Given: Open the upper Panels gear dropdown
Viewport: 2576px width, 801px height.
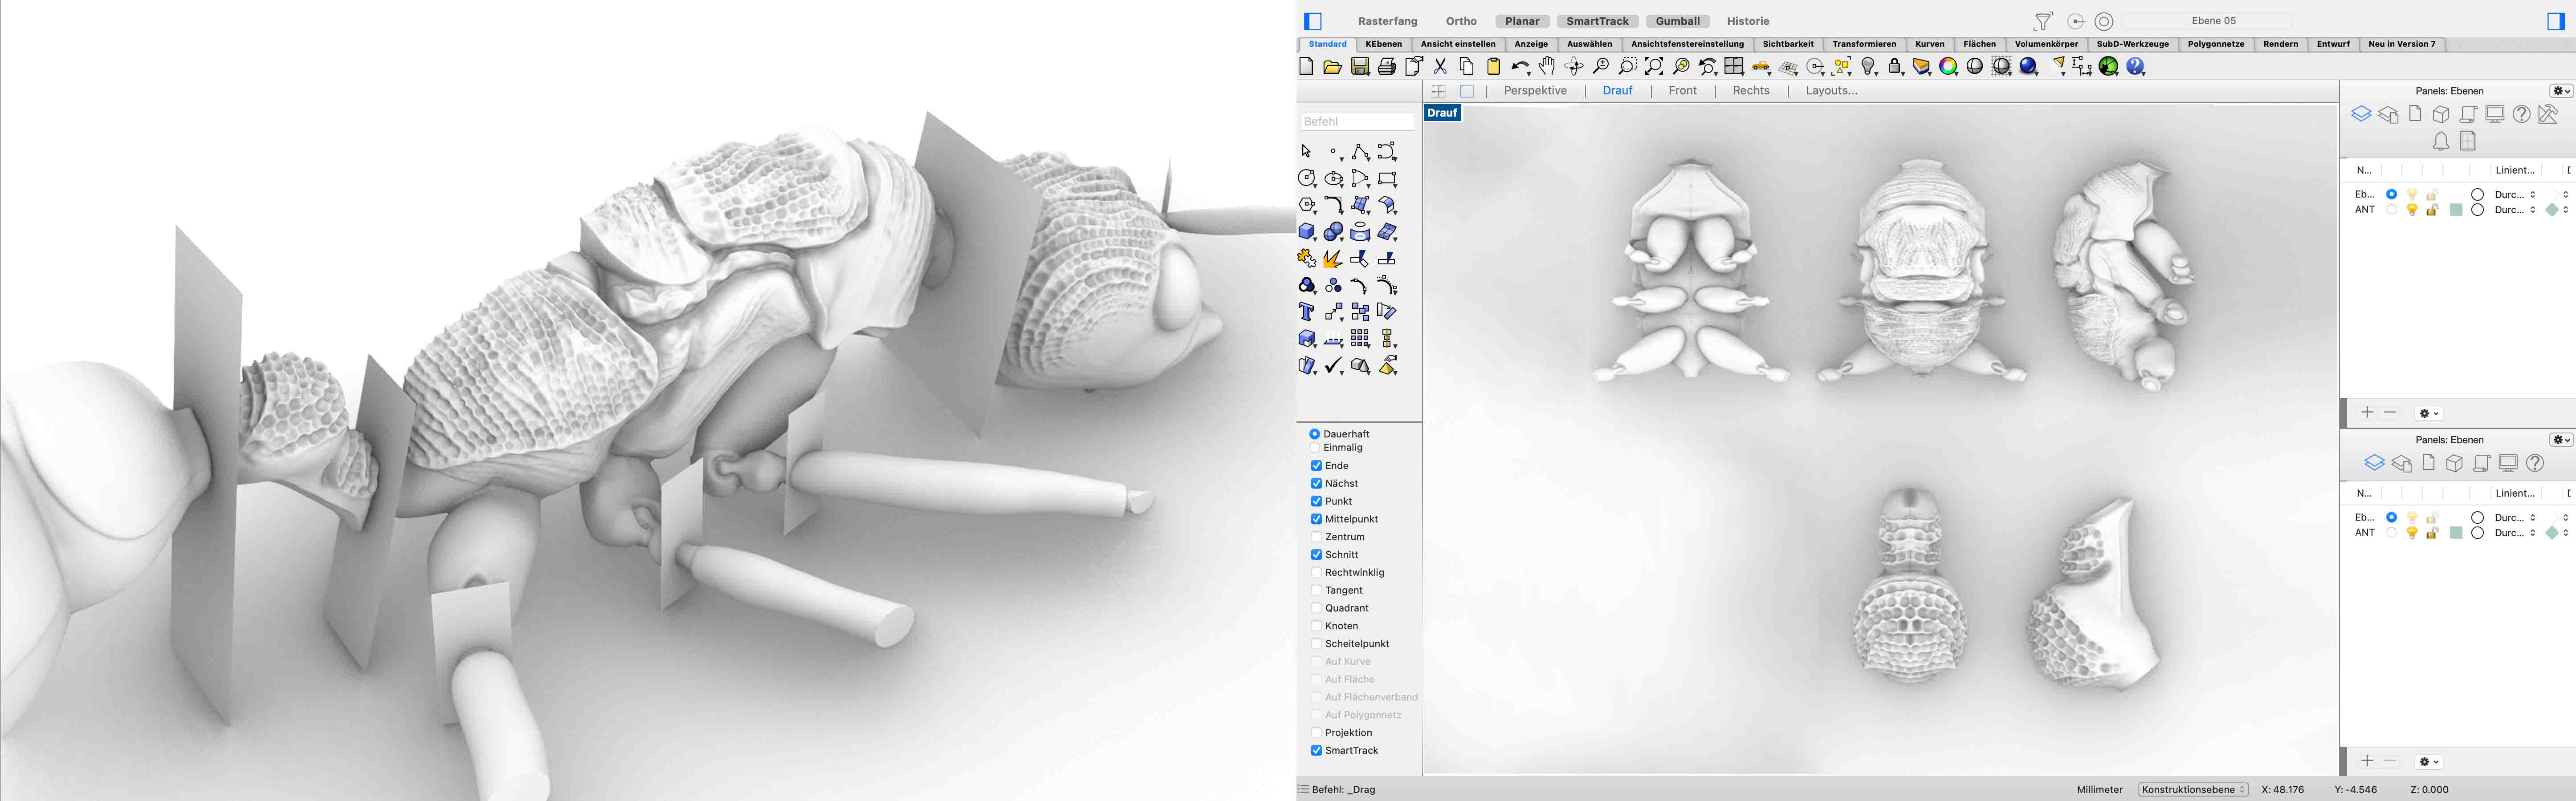Looking at the screenshot, I should 2560,91.
